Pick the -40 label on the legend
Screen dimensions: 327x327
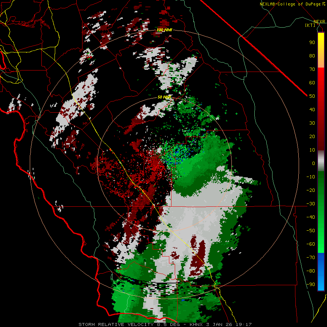coord(311,217)
